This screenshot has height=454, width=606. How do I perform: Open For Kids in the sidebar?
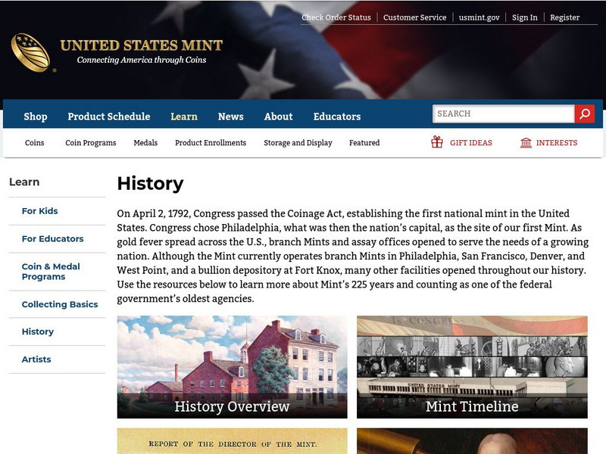tap(40, 211)
